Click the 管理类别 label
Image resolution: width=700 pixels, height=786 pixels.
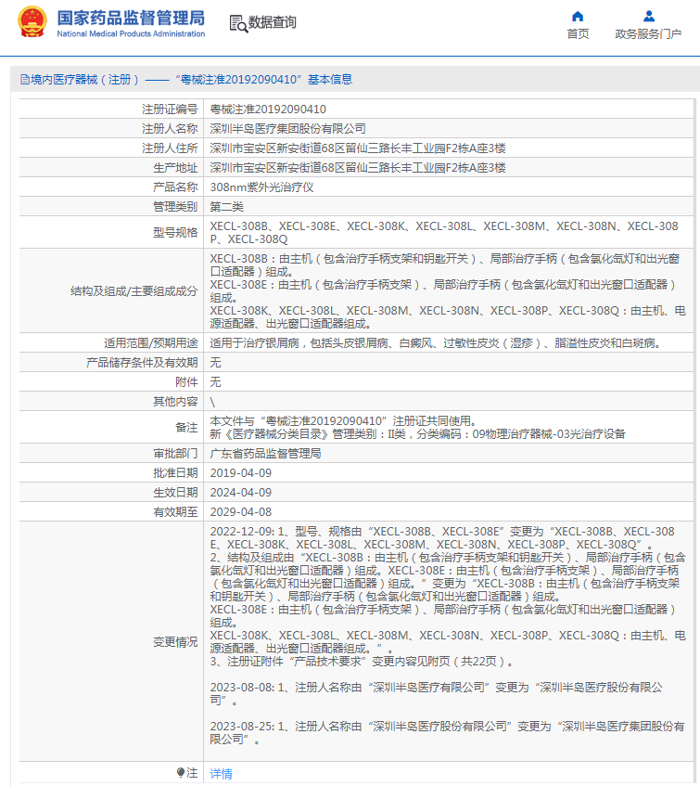click(x=175, y=207)
